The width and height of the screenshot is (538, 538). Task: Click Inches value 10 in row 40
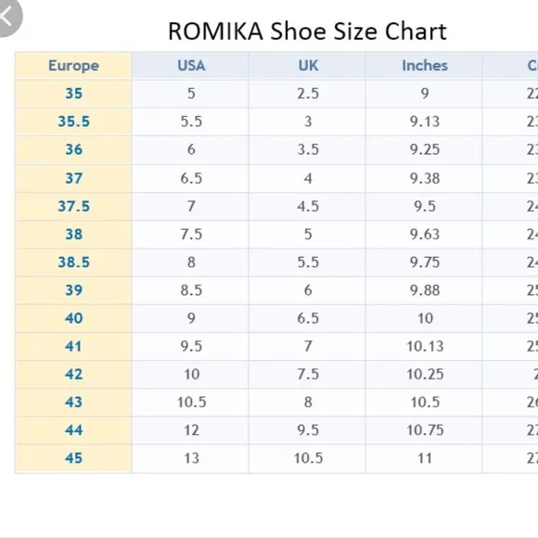pyautogui.click(x=425, y=318)
